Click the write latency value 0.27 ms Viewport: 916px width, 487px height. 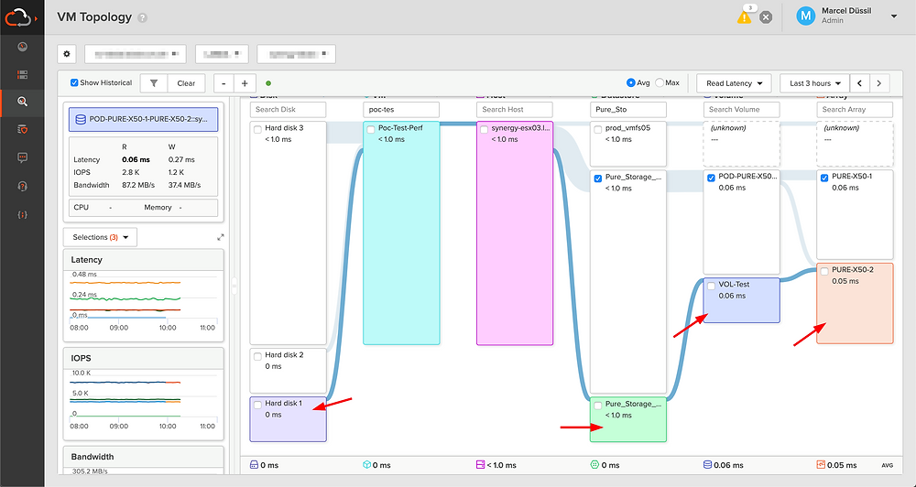click(181, 159)
